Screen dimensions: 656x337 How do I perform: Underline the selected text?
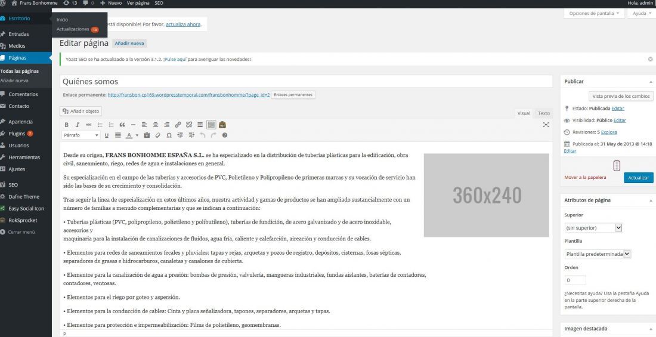pyautogui.click(x=107, y=135)
